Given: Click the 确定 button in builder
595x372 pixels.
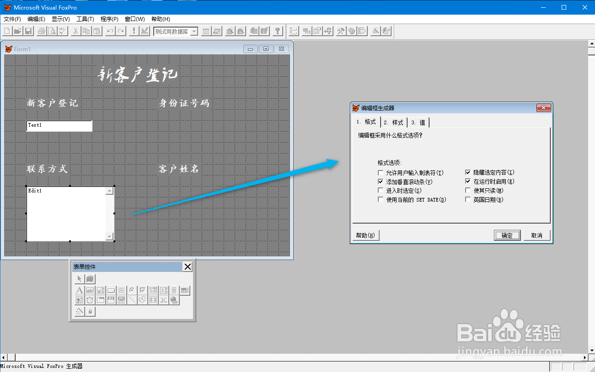Looking at the screenshot, I should tap(507, 235).
